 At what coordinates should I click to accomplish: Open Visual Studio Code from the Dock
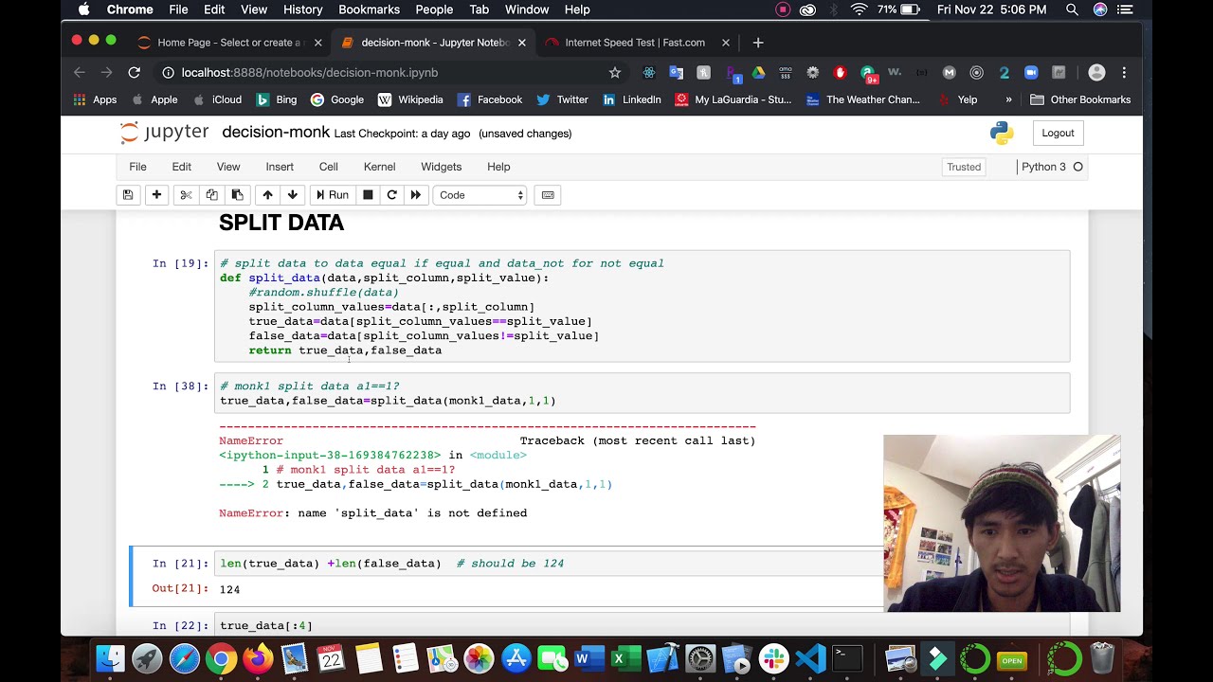coord(810,658)
